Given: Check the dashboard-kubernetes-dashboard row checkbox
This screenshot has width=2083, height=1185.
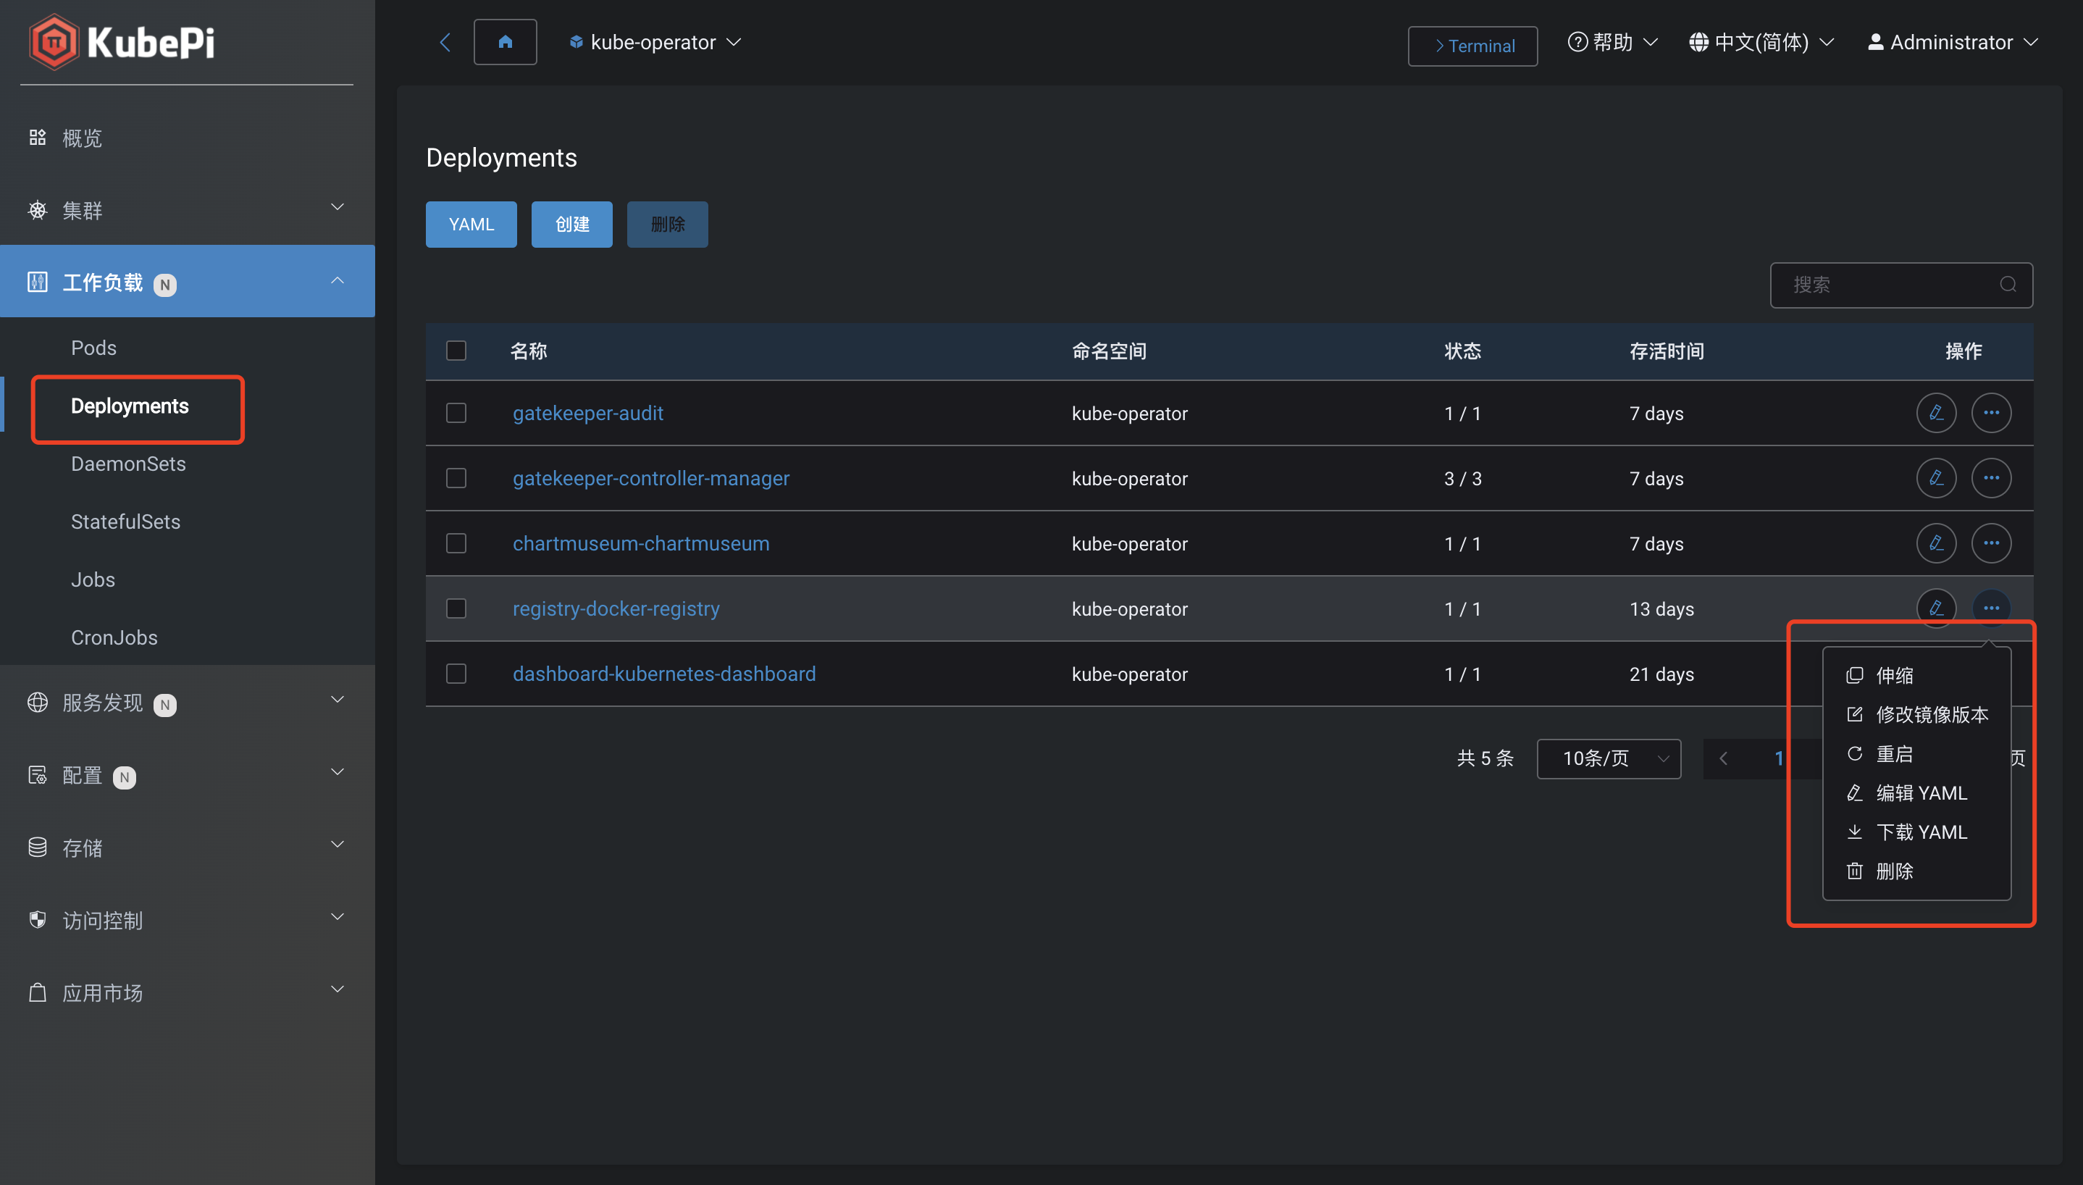Looking at the screenshot, I should (456, 673).
